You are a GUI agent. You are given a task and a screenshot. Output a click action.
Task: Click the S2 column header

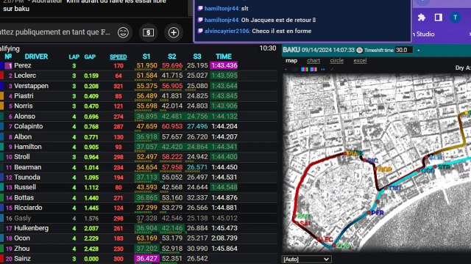[x=171, y=56]
